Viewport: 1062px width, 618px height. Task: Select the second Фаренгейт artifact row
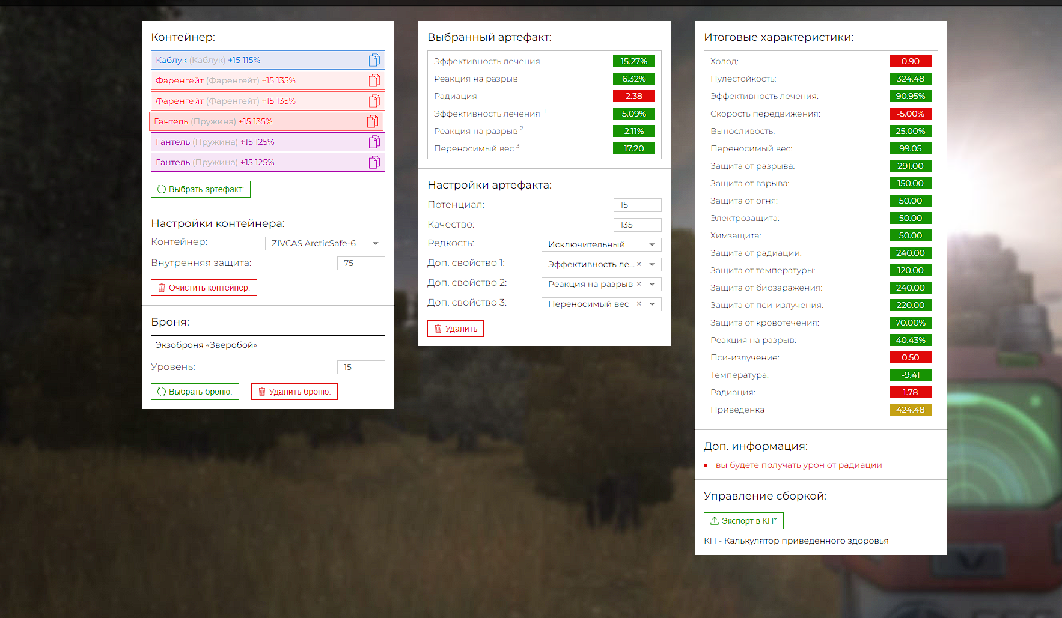coord(252,101)
